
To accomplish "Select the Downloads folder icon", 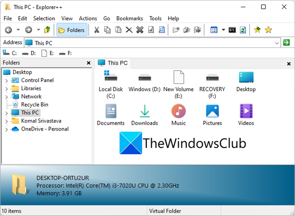I will 145,115.
